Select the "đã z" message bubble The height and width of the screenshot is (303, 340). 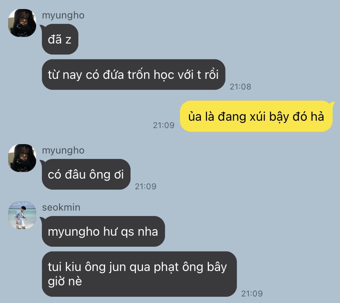[60, 39]
